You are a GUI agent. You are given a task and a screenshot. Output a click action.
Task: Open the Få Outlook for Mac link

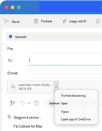(x=28, y=126)
